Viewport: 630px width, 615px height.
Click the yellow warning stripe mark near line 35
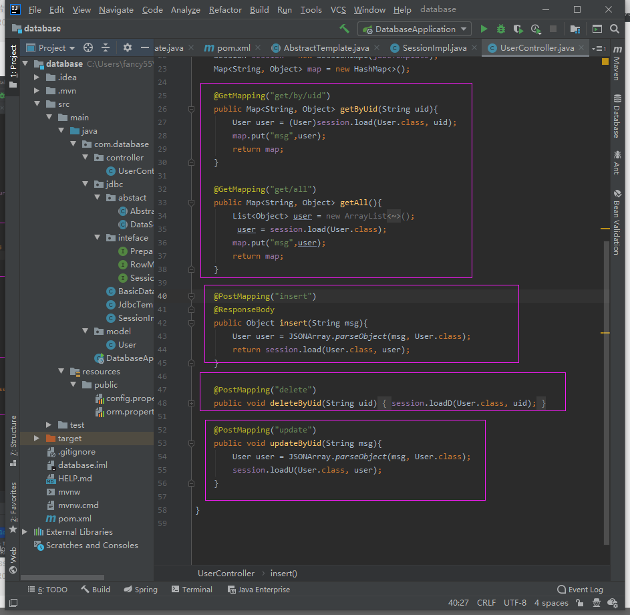click(605, 229)
